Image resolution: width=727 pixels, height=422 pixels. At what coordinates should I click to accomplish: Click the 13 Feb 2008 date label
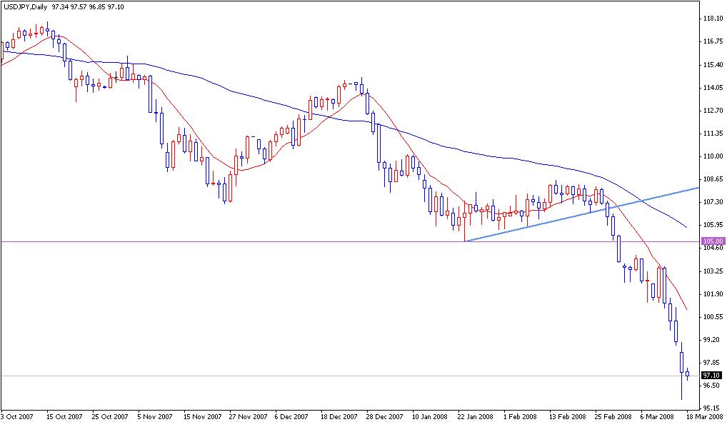point(568,416)
